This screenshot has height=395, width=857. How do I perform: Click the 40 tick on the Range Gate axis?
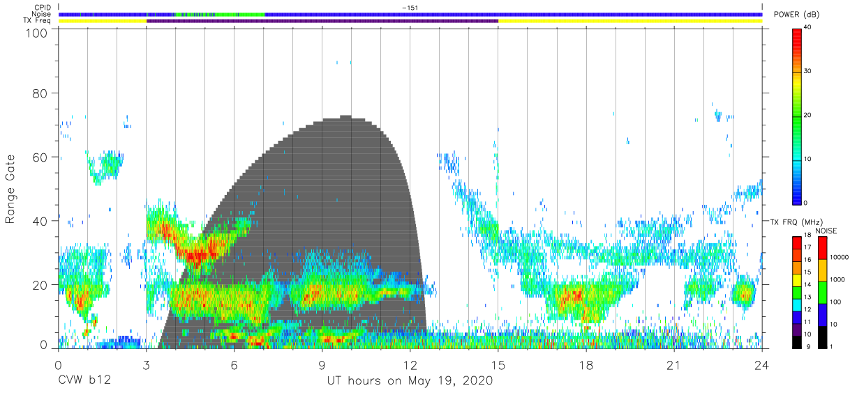pos(40,222)
